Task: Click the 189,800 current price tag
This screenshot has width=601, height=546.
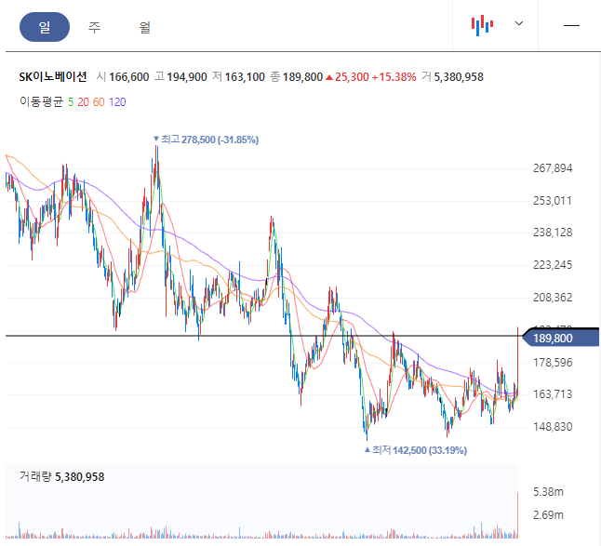Action: tap(560, 338)
